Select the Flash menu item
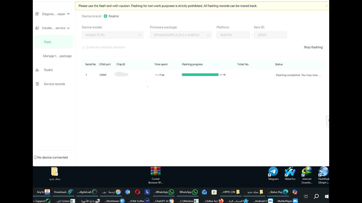 [x=53, y=42]
